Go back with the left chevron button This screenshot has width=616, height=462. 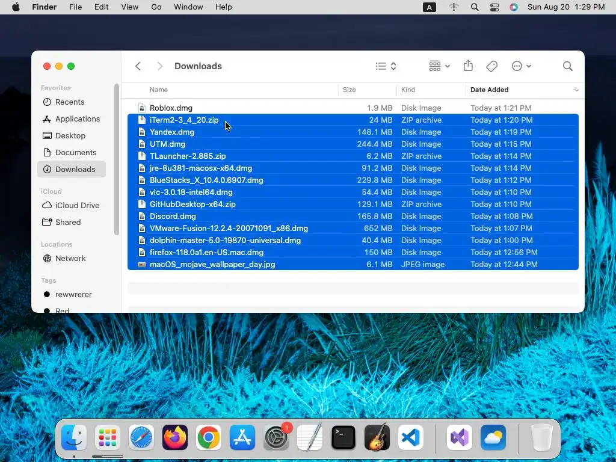[x=138, y=66]
